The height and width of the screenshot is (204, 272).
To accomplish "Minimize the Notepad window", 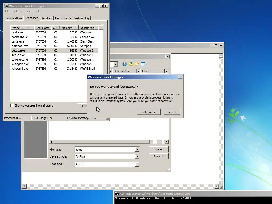I will click(x=212, y=45).
